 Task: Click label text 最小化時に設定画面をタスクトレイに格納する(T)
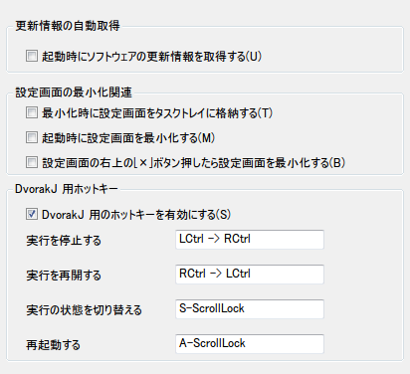[157, 113]
